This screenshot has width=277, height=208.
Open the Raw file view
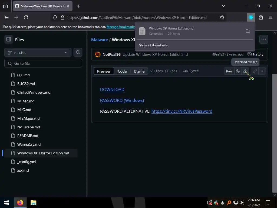pos(229,71)
